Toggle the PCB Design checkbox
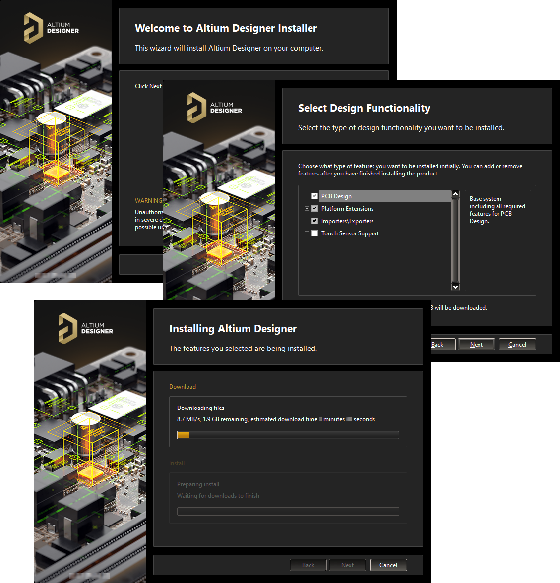 tap(314, 196)
